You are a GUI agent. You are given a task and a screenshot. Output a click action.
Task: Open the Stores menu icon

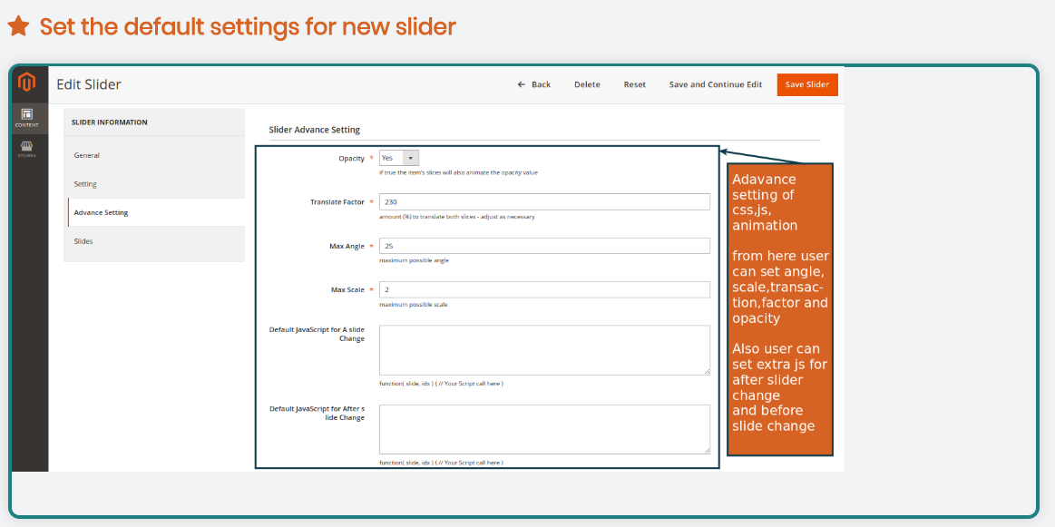point(27,149)
